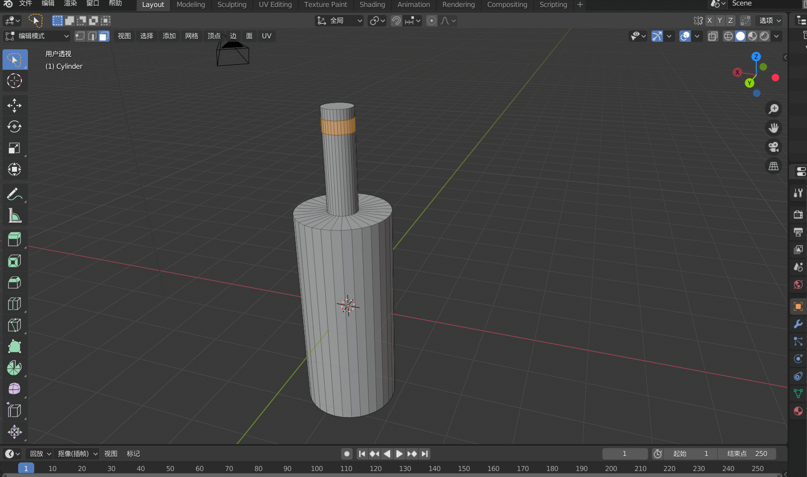Select the Measure tool
This screenshot has width=807, height=477.
click(14, 216)
